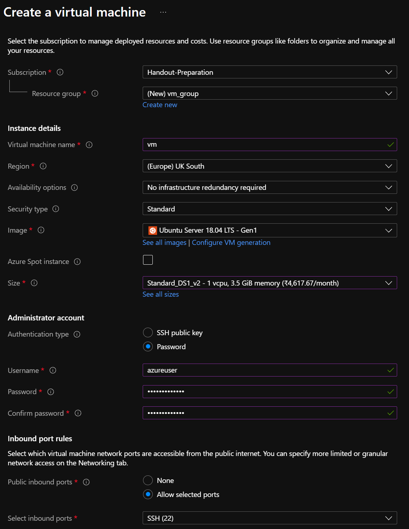Click the Username field containing azureuser
This screenshot has width=409, height=529.
270,370
